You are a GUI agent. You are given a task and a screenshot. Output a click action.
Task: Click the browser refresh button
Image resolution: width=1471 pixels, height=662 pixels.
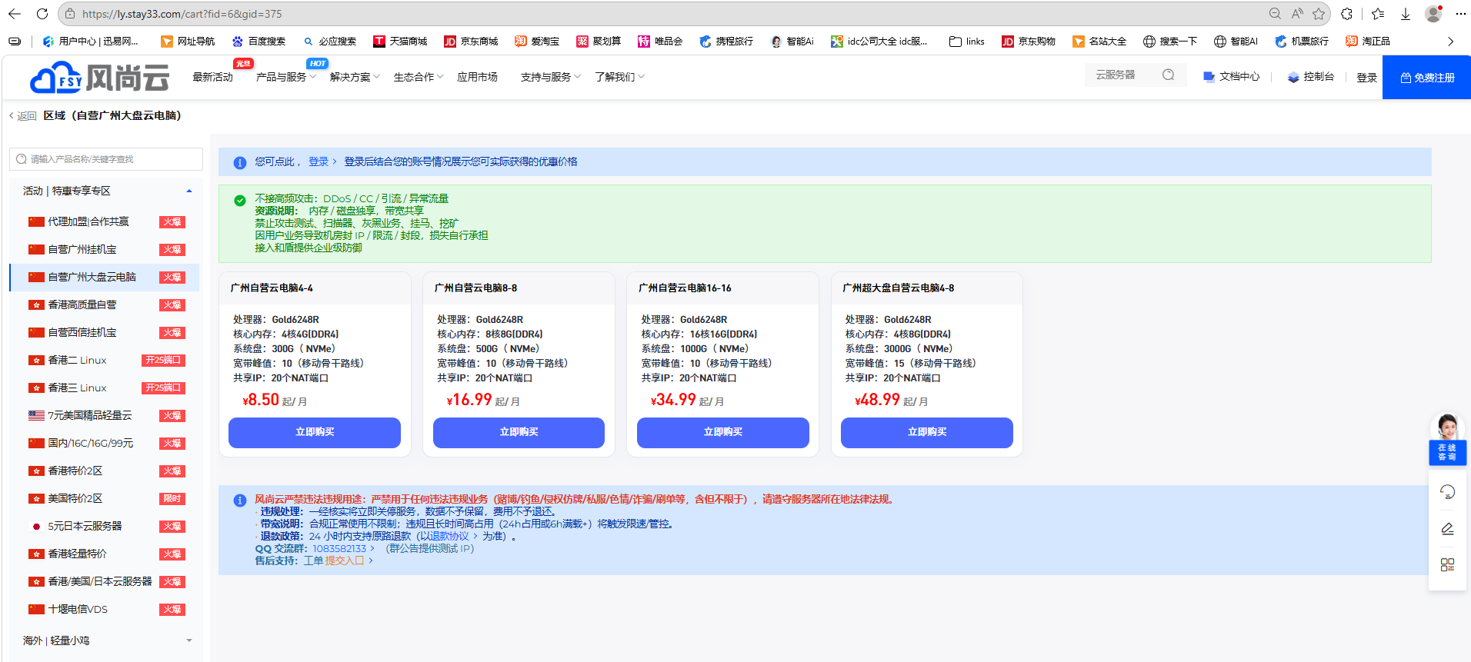[x=42, y=14]
